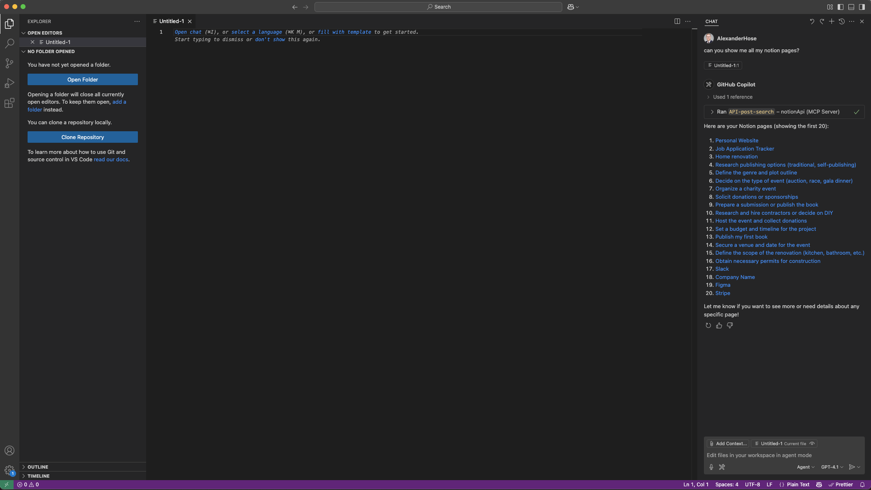The width and height of the screenshot is (871, 490).
Task: Go back with navigation arrow
Action: tap(295, 7)
